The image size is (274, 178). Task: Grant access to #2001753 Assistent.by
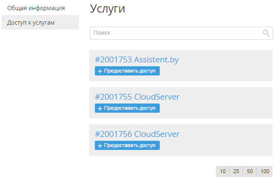[x=127, y=71]
